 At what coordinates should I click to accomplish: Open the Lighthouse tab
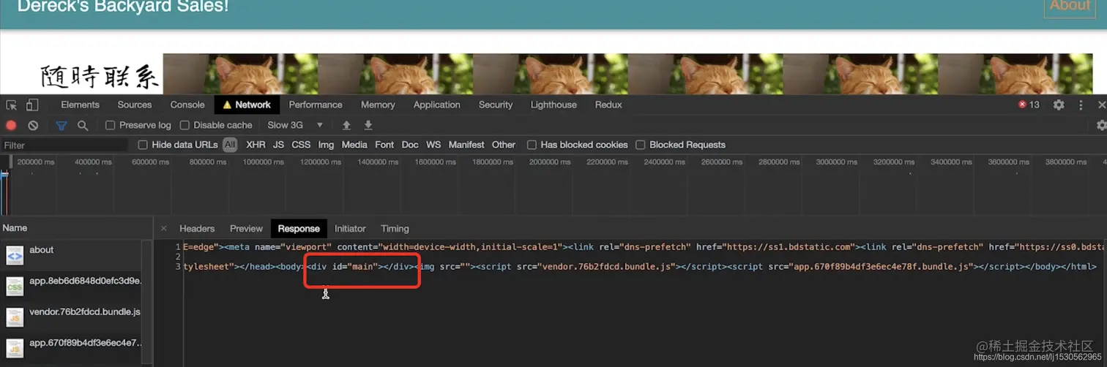tap(553, 105)
